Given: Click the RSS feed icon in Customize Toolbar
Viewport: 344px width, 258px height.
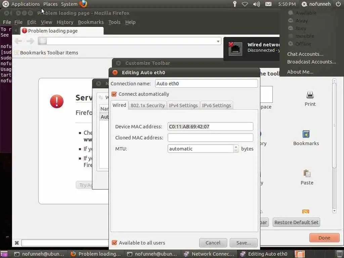Looking at the screenshot, I should point(306,212).
